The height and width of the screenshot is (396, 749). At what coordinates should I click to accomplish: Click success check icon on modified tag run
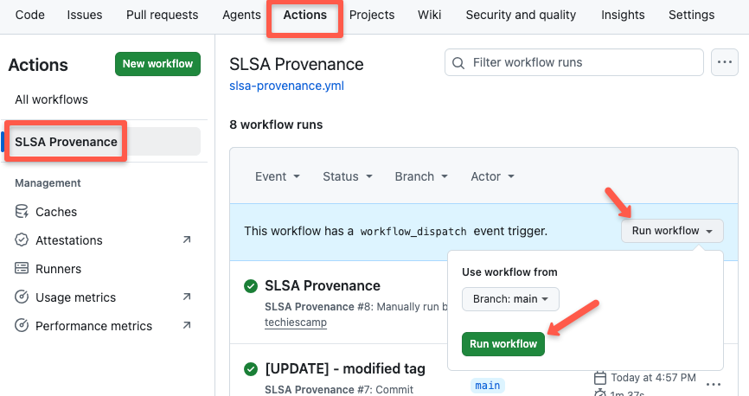pos(251,369)
